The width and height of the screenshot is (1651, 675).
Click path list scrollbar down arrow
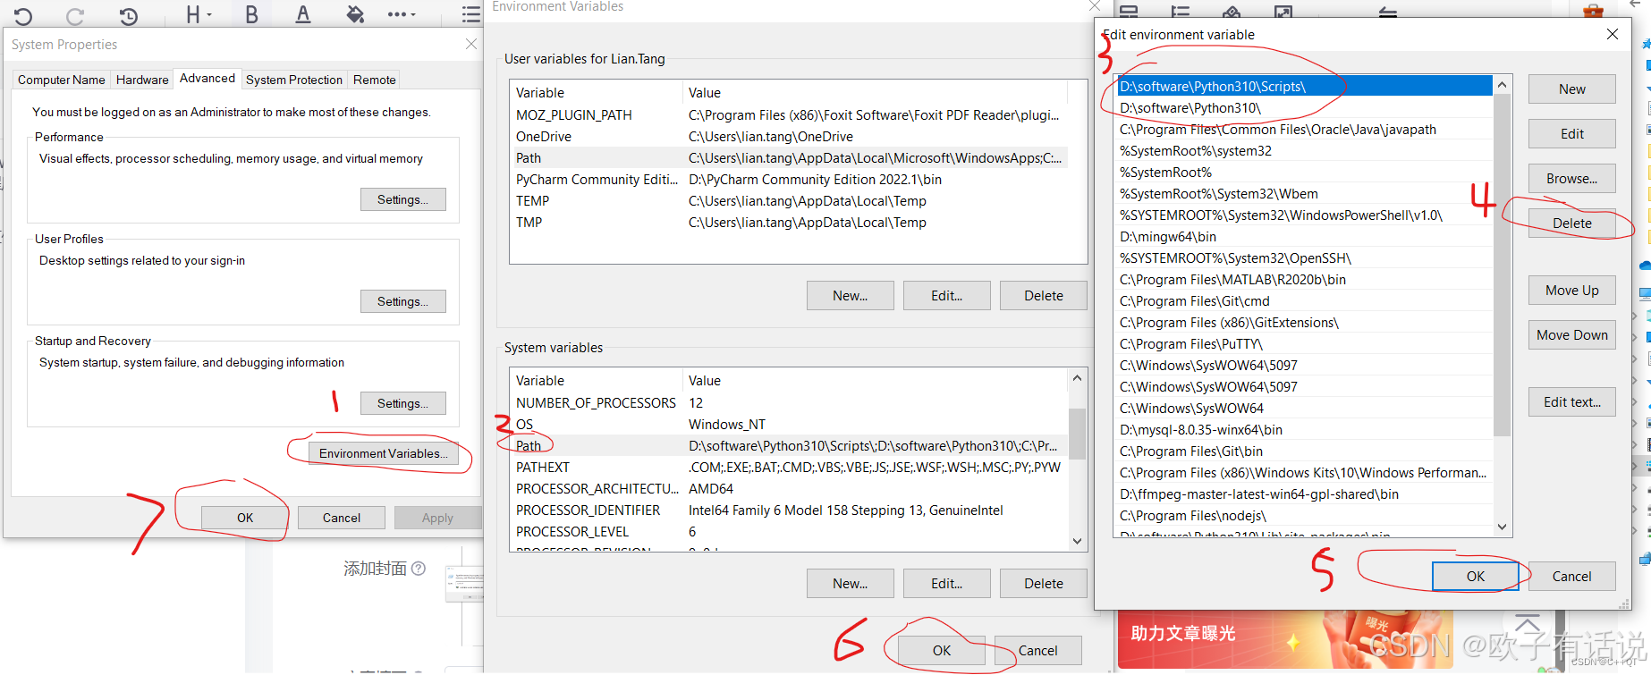pyautogui.click(x=1503, y=527)
